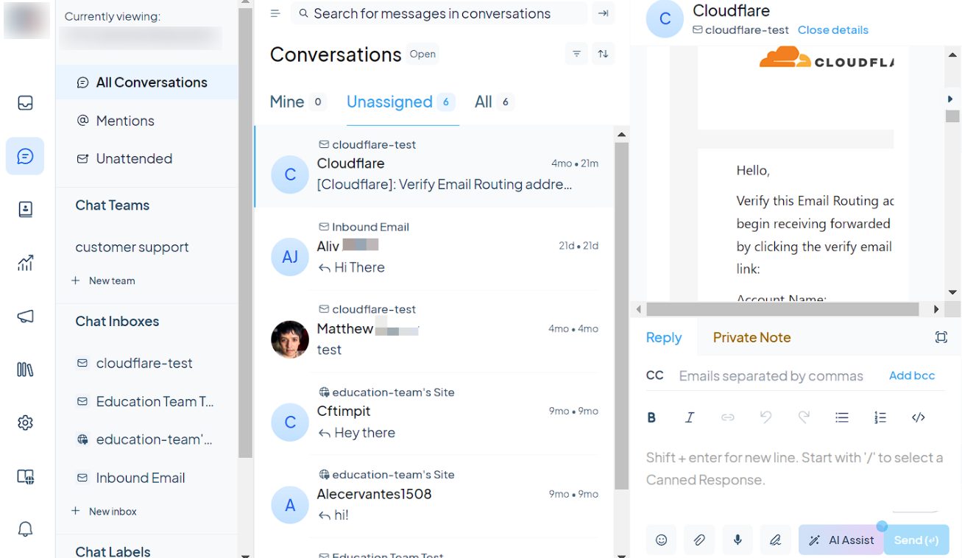Screen dimensions: 962x558
Task: Open the Cloudflare Verify Email Routing conversation
Action: (434, 166)
